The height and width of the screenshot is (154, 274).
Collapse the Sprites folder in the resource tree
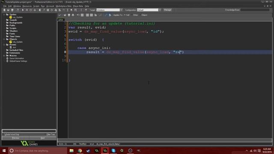(x=4, y=15)
